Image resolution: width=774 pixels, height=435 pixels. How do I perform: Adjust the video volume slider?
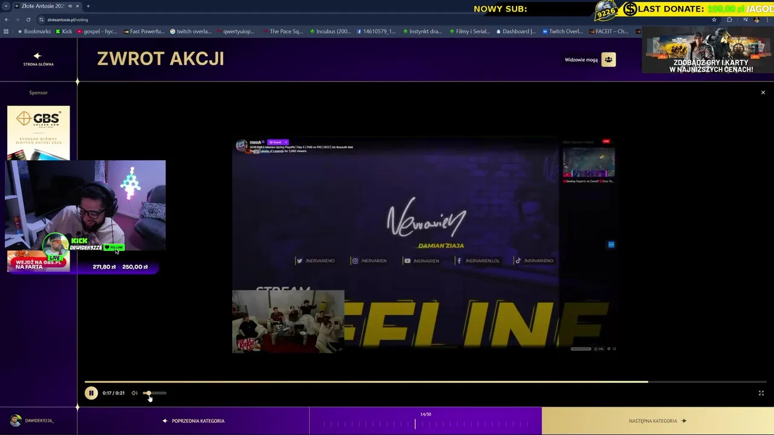click(x=154, y=393)
